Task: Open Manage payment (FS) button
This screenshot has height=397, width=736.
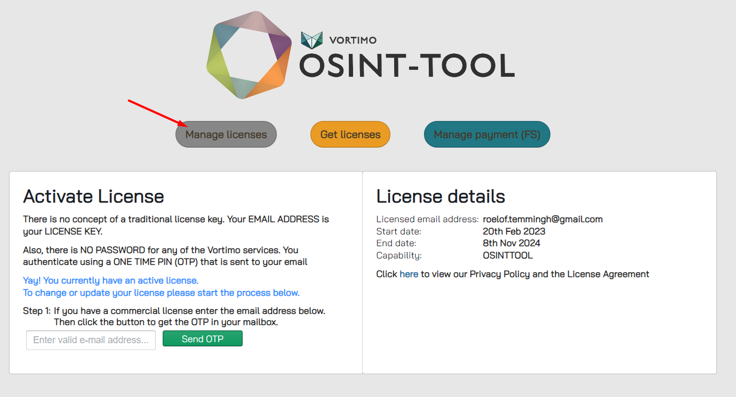Action: tap(487, 134)
